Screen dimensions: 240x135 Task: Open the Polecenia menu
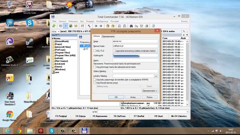(73, 21)
